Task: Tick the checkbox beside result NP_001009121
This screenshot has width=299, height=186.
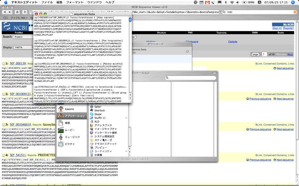Action: tap(2, 93)
